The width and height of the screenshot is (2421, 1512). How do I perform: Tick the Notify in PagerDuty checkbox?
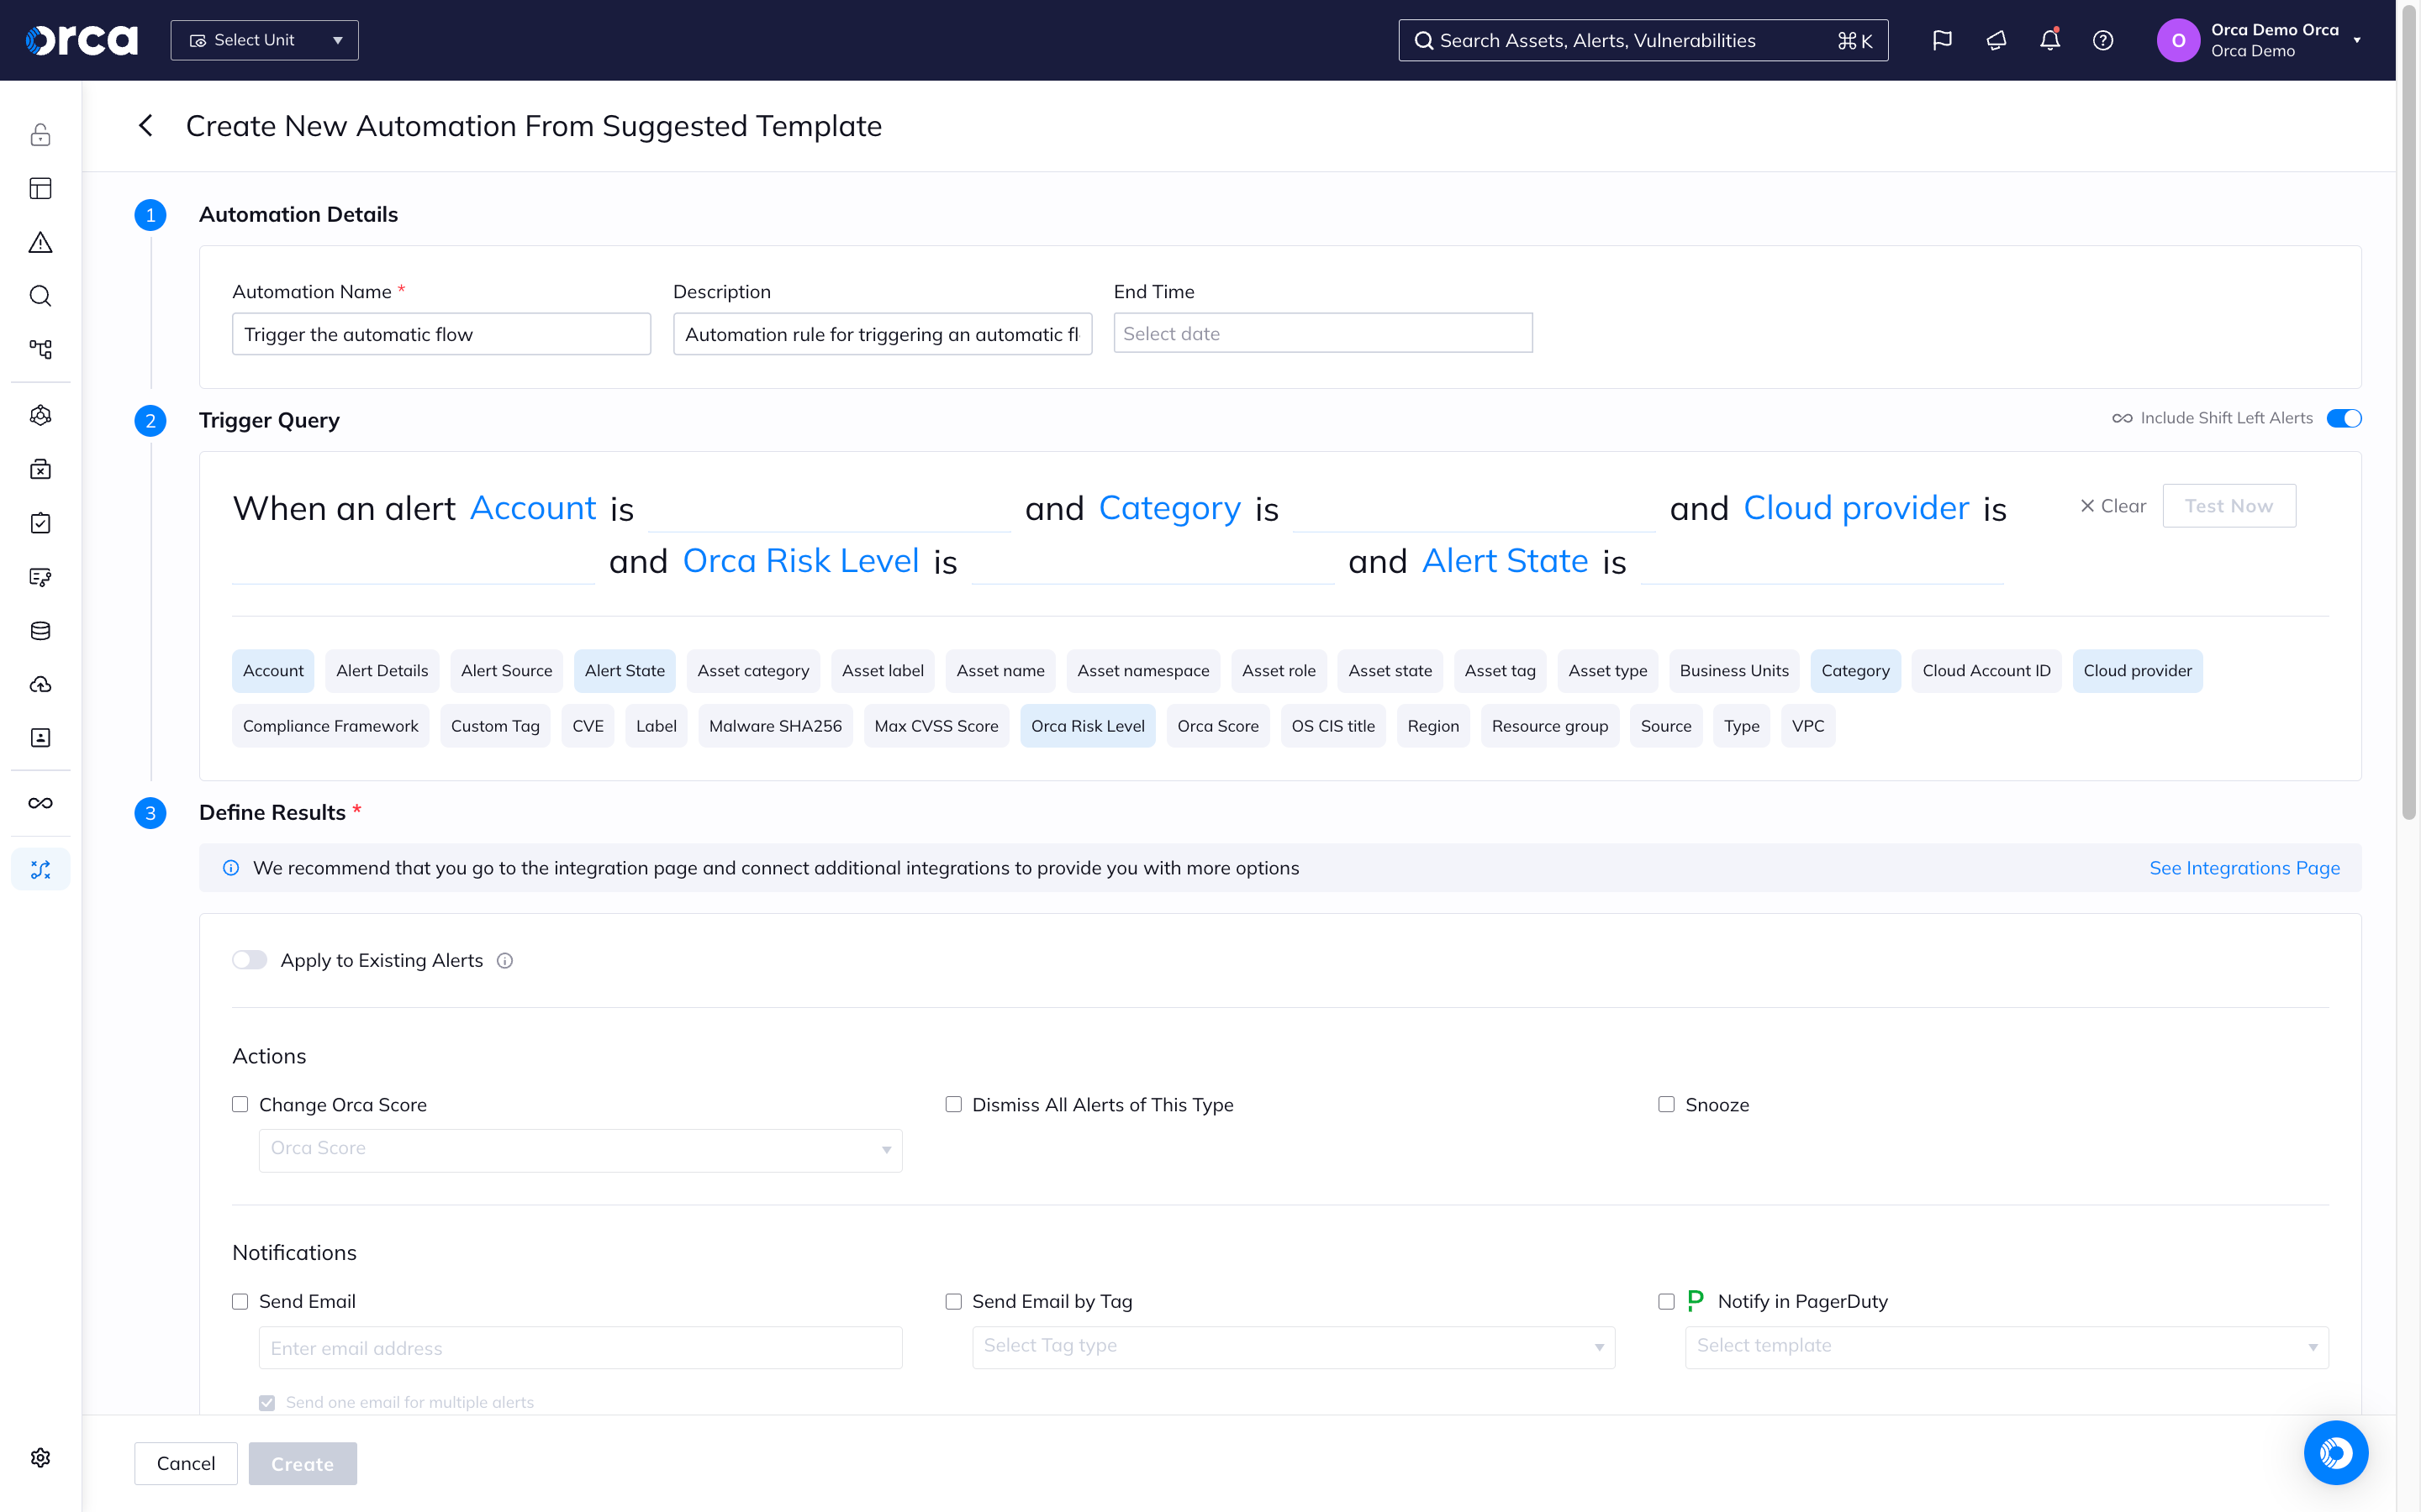1665,1301
